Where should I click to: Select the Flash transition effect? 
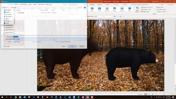pos(100,9)
